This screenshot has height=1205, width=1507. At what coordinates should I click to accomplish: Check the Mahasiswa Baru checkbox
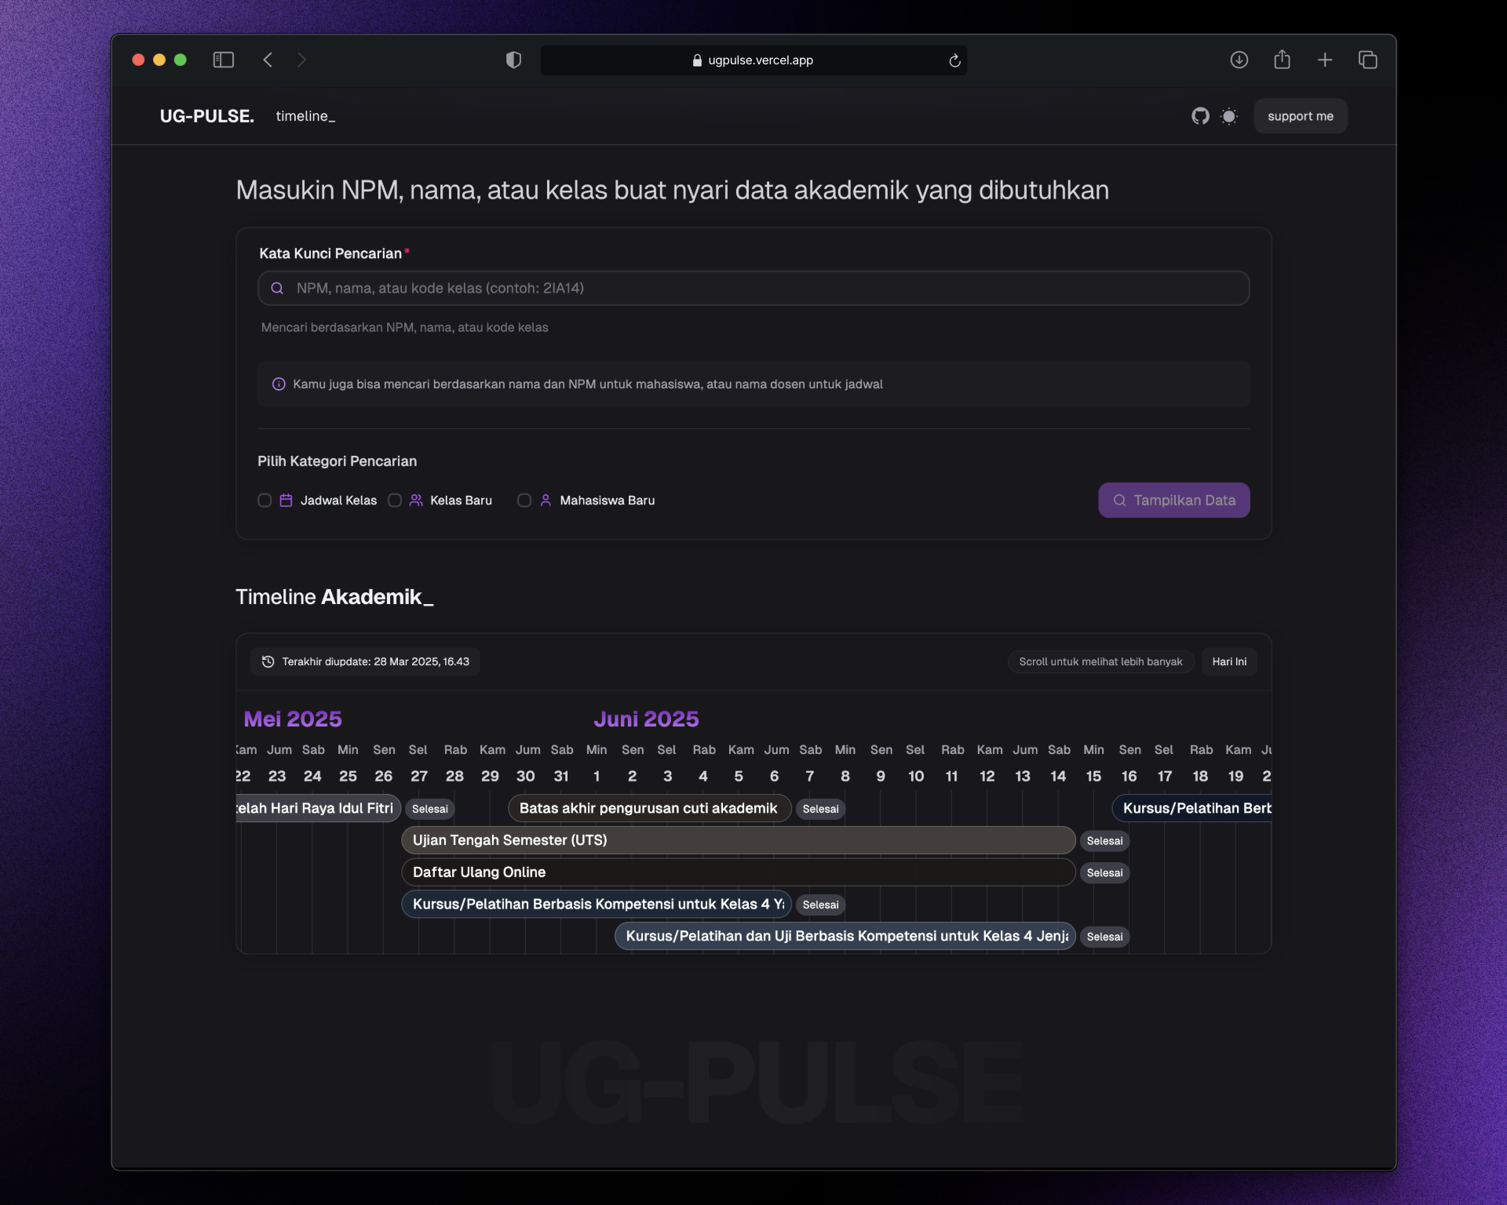[x=524, y=501]
